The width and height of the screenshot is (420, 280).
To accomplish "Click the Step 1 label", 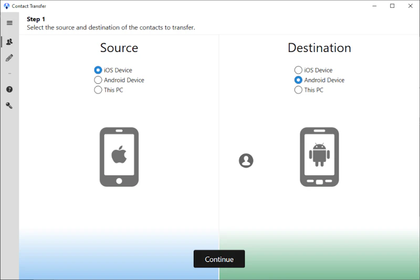I will pos(36,19).
